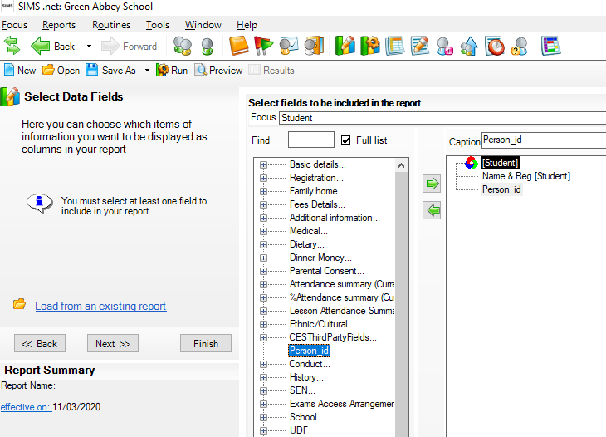Expand the Medical fields node
Screen dimensions: 606x437
(264, 231)
